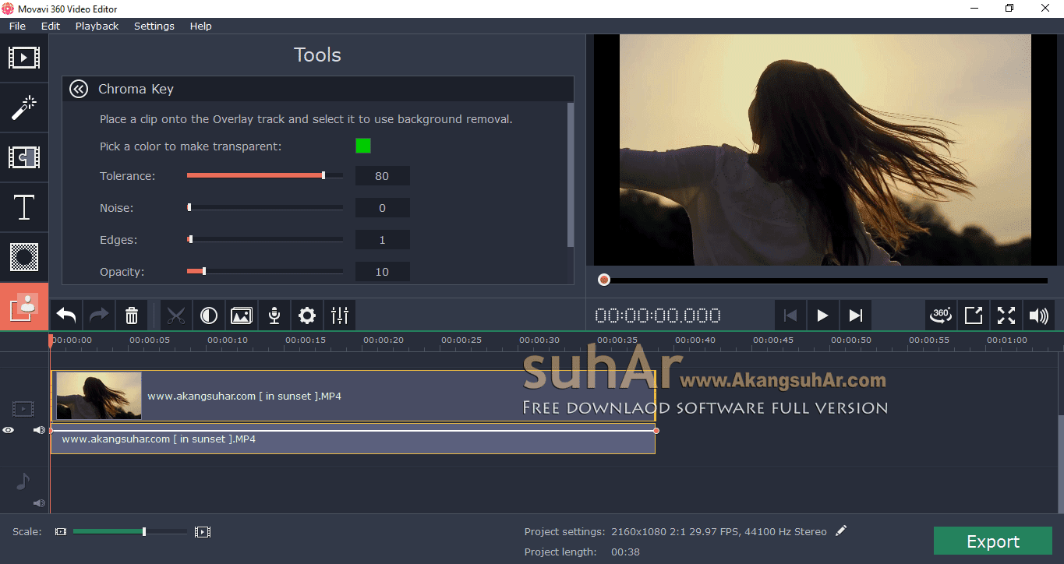Skip to next frame
This screenshot has width=1064, height=564.
[x=855, y=315]
